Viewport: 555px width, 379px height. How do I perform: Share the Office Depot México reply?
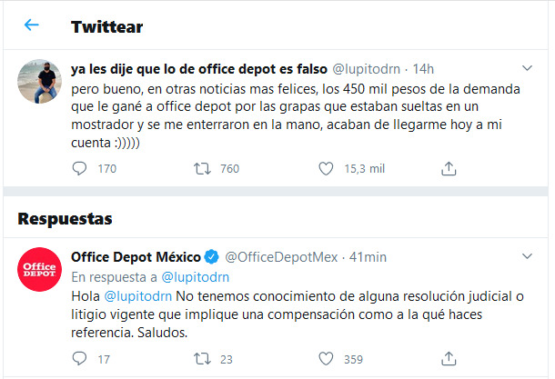pos(448,358)
